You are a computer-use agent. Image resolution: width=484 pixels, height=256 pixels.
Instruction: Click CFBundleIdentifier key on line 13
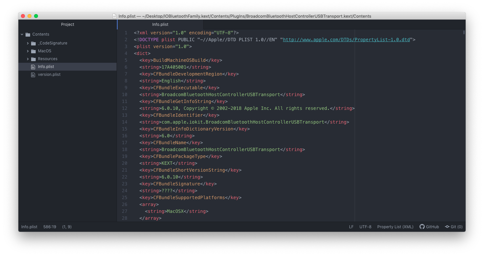point(178,115)
